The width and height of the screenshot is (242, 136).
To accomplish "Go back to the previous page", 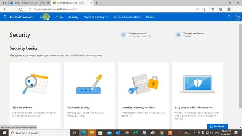I will tap(5, 9).
